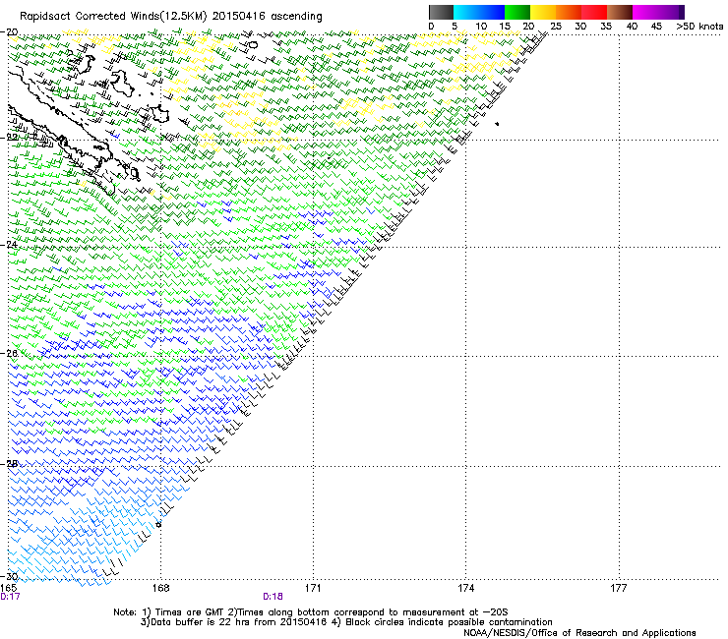Click the longitude label '168'

(160, 588)
